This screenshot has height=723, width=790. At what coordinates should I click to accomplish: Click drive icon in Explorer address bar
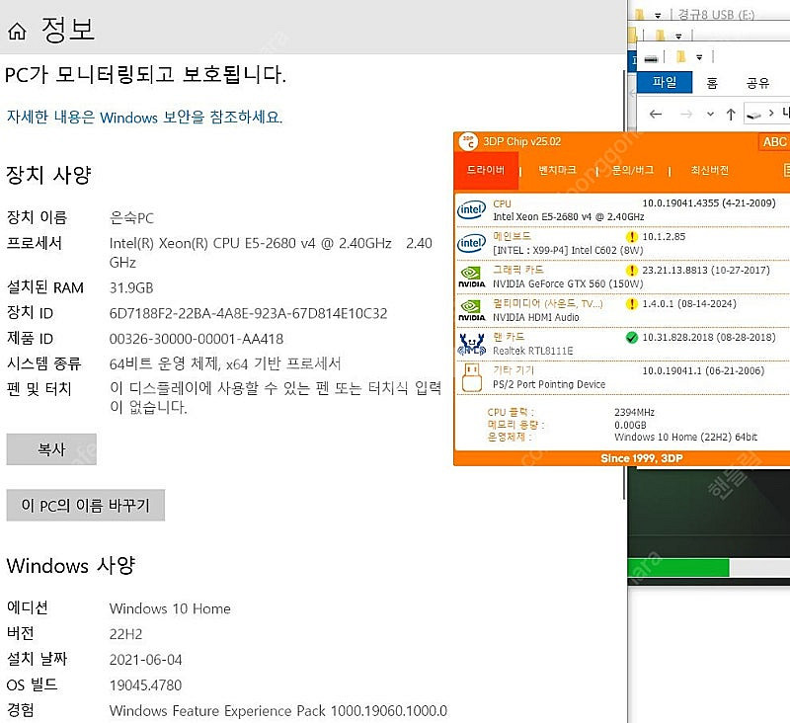coord(753,116)
